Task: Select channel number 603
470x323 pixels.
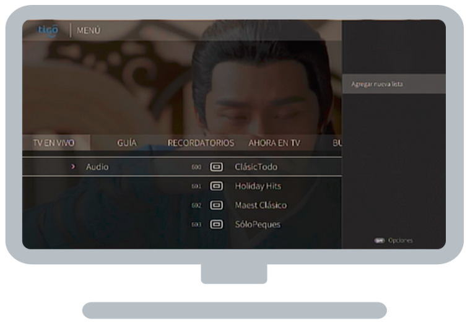Action: pyautogui.click(x=196, y=225)
